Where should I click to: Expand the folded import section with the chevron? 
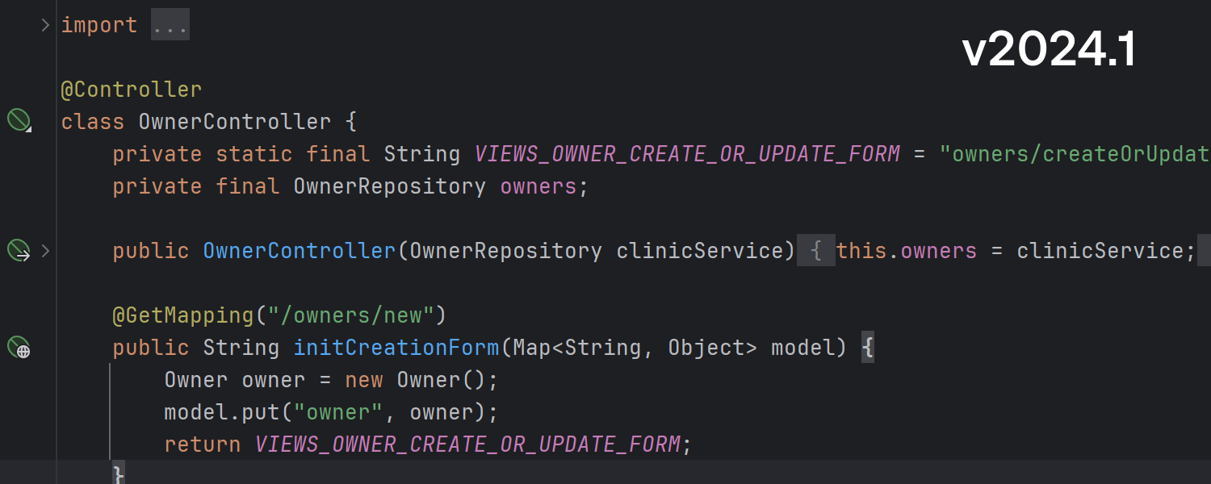coord(46,25)
